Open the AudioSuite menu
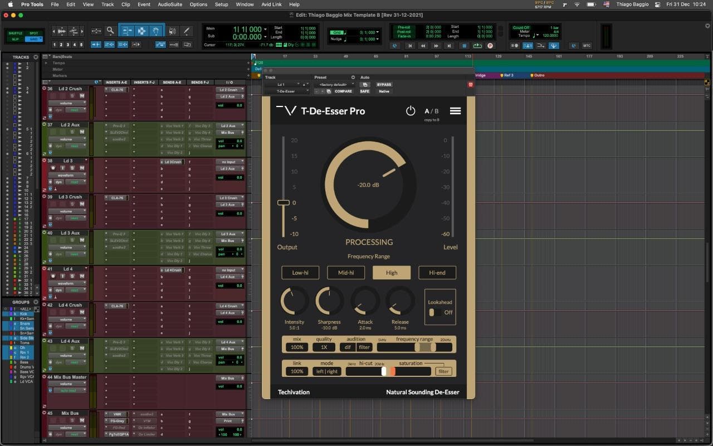Viewport: 713px width, 446px height. pyautogui.click(x=170, y=4)
